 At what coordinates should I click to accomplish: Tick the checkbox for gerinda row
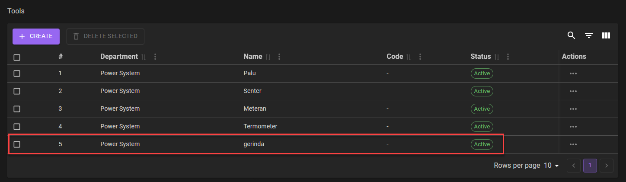pyautogui.click(x=17, y=144)
